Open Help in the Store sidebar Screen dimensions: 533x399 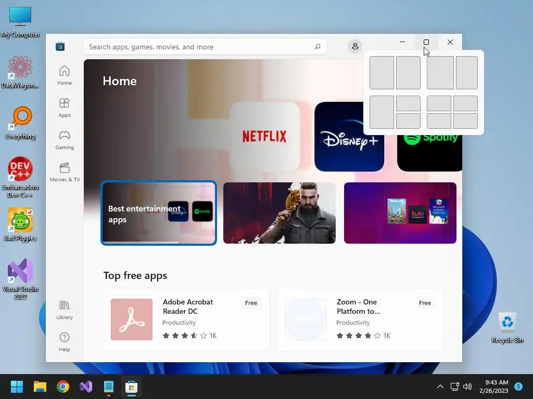click(x=64, y=342)
